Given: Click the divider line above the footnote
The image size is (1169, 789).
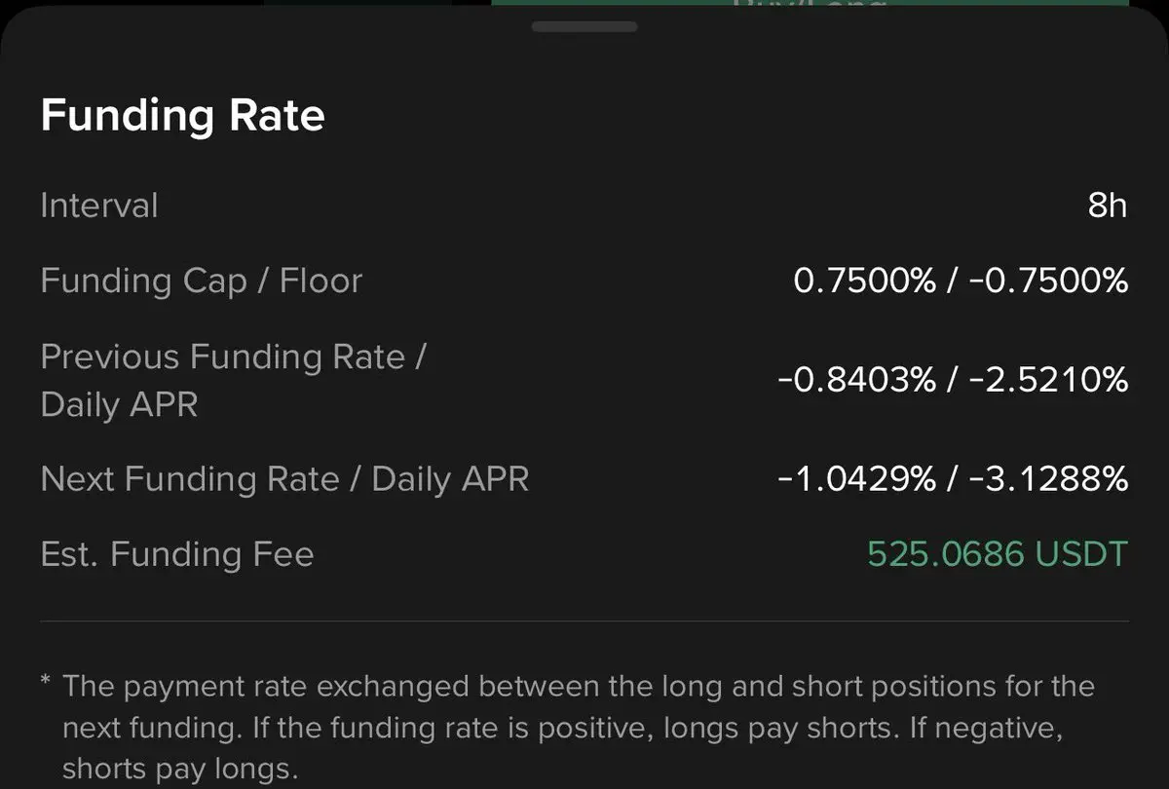Looking at the screenshot, I should point(584,620).
